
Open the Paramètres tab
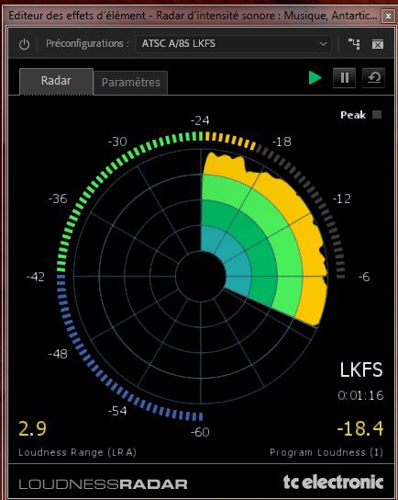tap(131, 83)
